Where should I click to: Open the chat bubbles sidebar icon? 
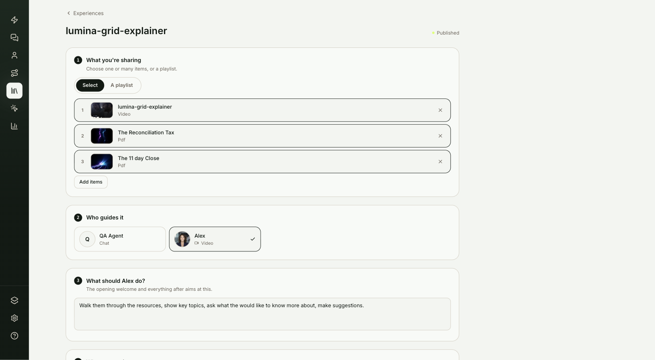coord(14,38)
